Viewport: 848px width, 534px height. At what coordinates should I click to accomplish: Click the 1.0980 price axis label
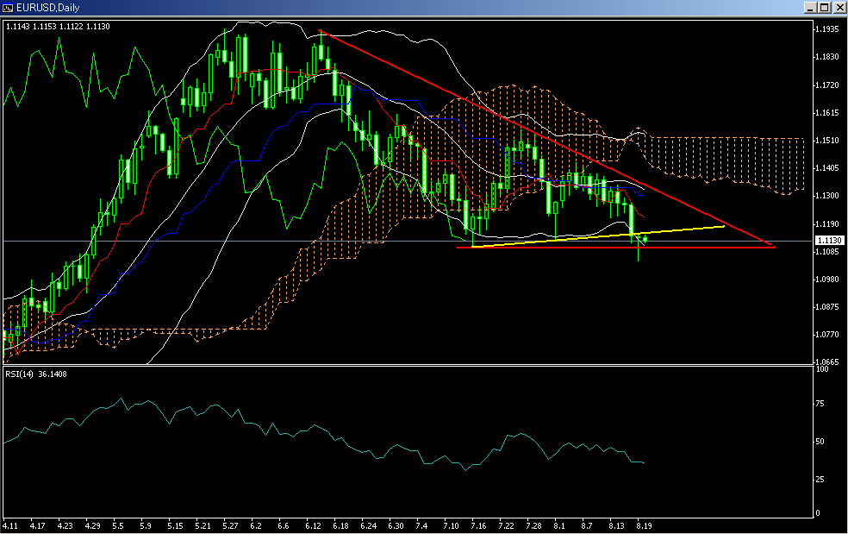[827, 280]
